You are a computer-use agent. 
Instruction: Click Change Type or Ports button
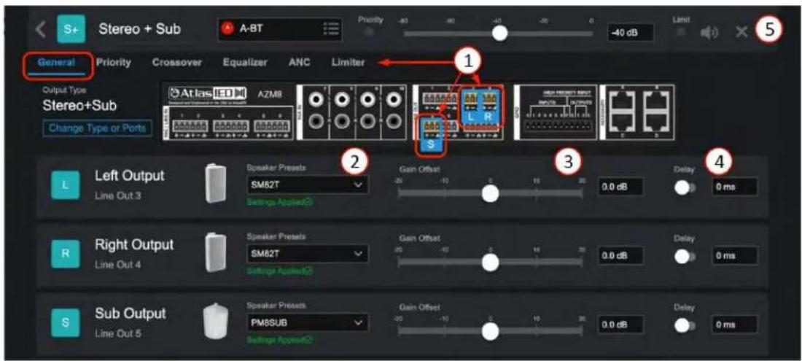point(97,129)
